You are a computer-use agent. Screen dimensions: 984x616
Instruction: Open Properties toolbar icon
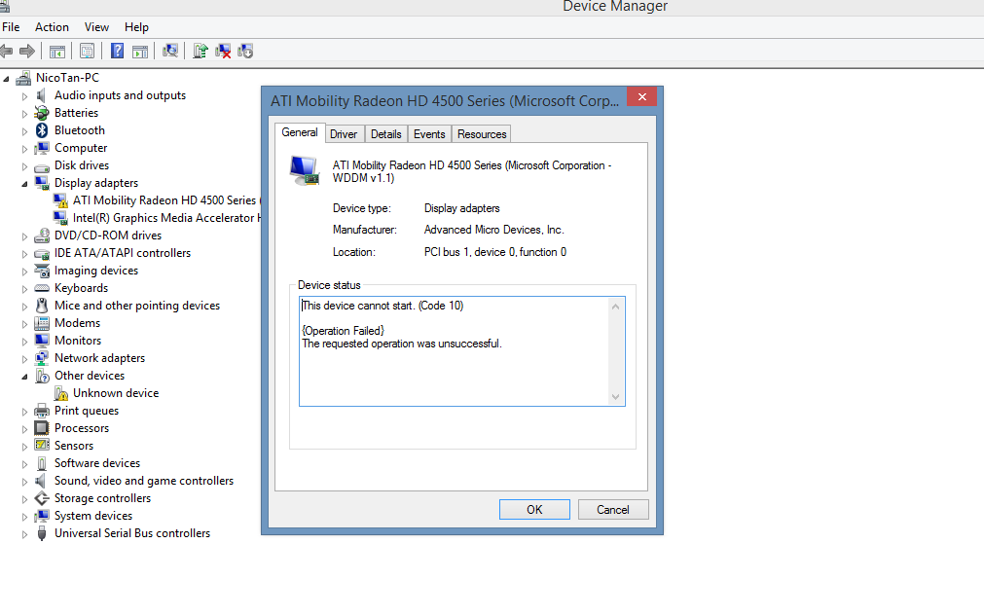[x=88, y=52]
